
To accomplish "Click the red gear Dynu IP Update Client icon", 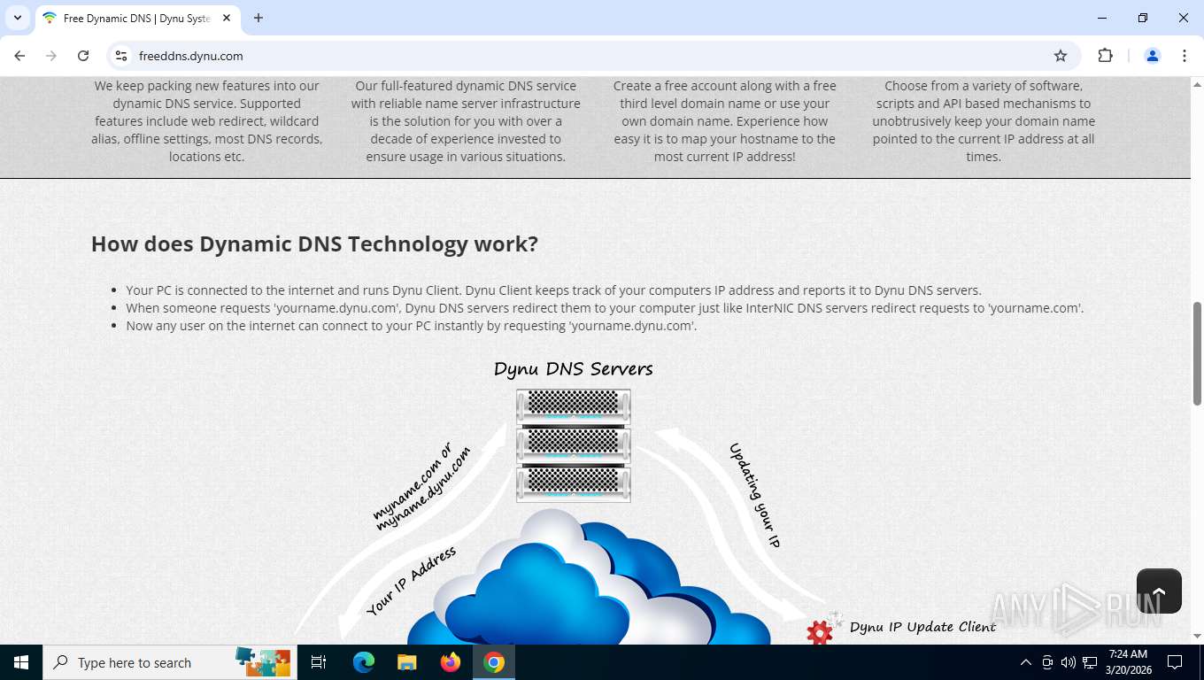I will 820,632.
